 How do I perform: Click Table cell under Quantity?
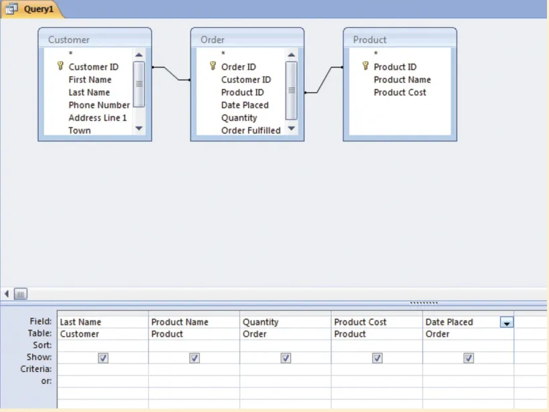coord(286,334)
